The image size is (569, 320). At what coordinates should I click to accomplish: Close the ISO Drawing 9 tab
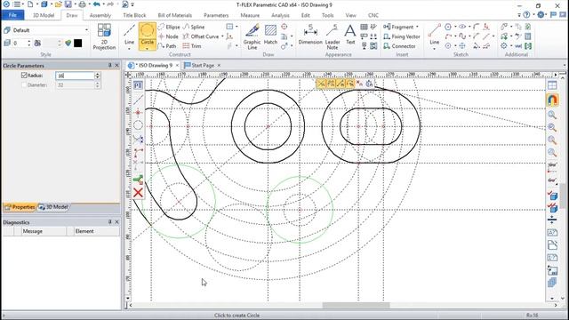177,65
